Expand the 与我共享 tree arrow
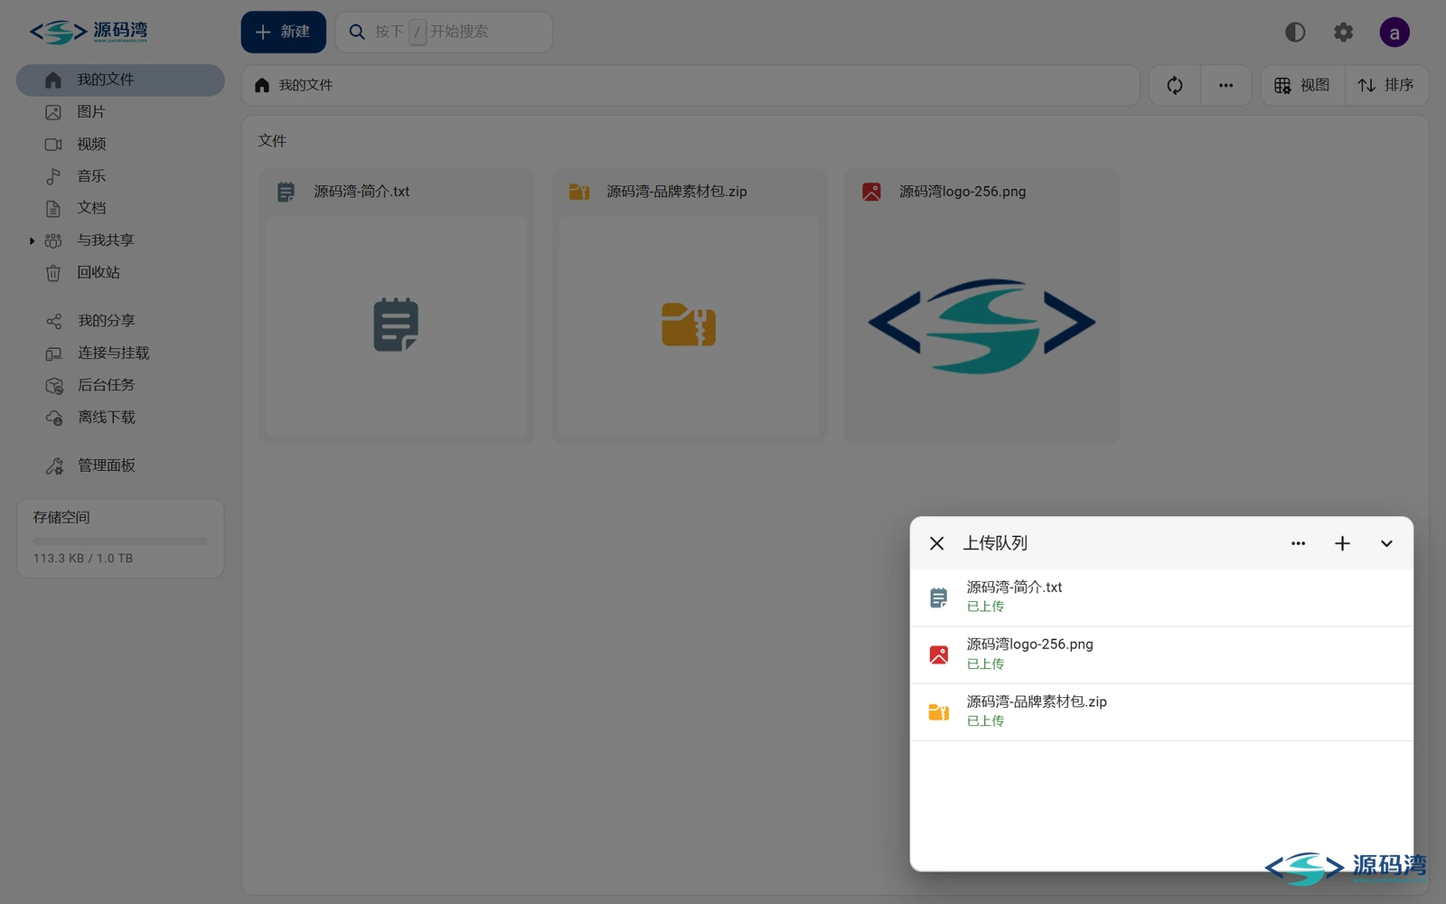The height and width of the screenshot is (904, 1446). point(32,240)
